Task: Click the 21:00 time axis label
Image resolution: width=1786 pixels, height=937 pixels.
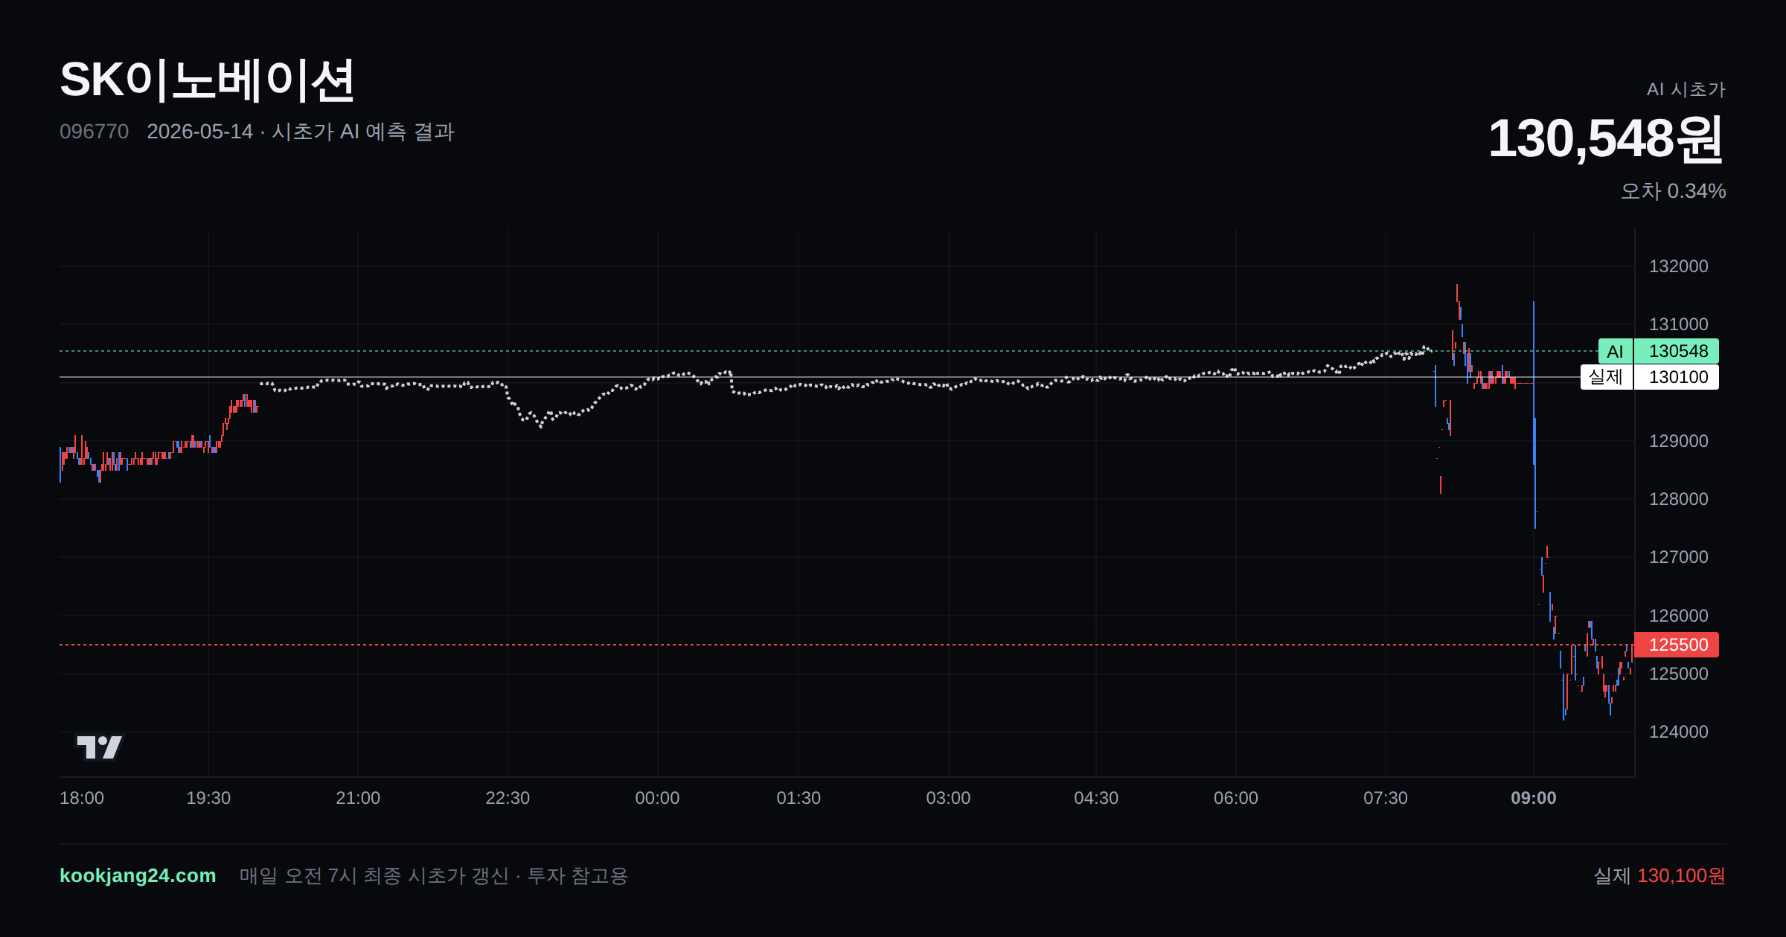Action: tap(358, 798)
